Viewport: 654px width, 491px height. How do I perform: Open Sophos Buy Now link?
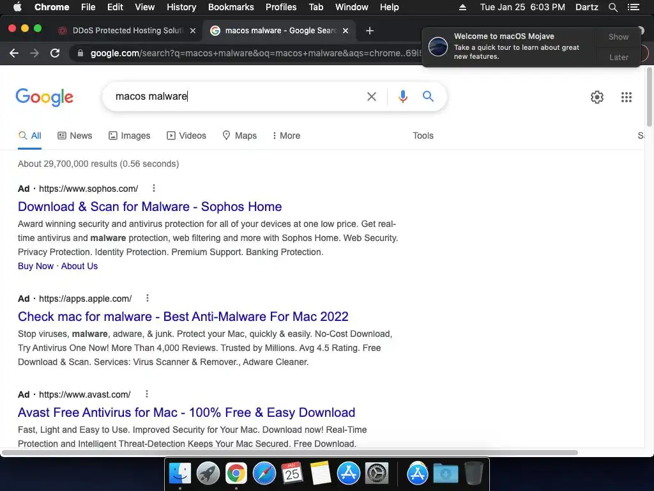click(36, 266)
